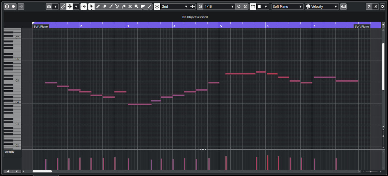
Task: Click horizontal scrollbar left arrow
Action: [x=24, y=171]
